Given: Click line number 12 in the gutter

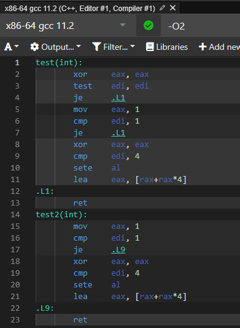Looking at the screenshot, I should 15,191.
